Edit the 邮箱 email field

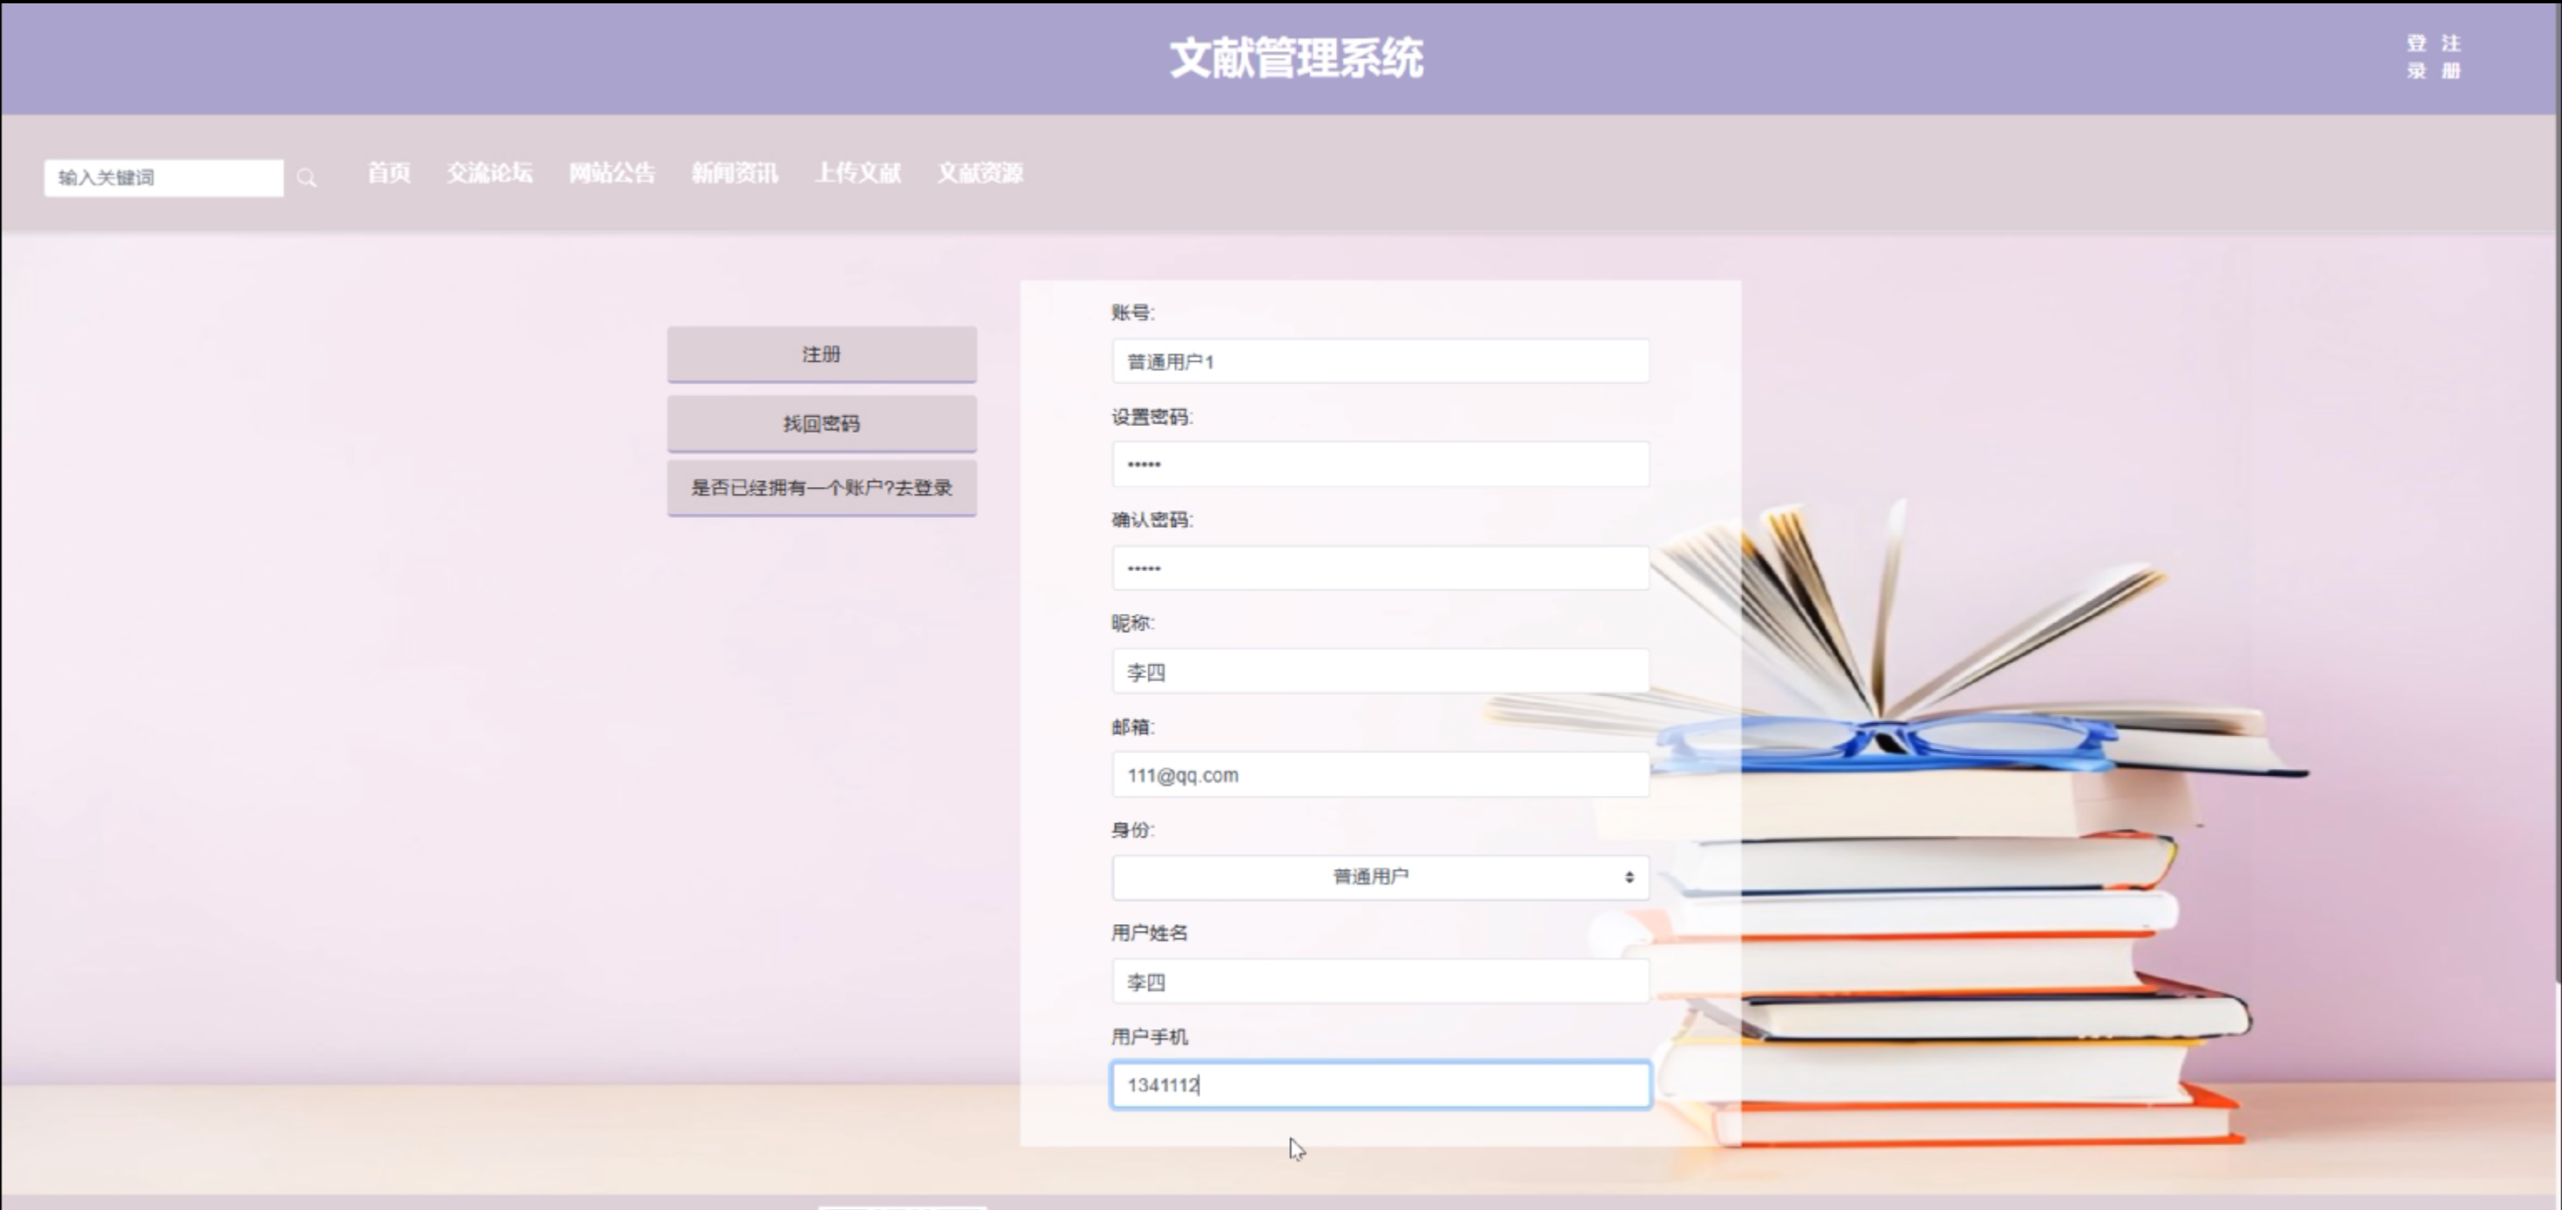pos(1380,776)
